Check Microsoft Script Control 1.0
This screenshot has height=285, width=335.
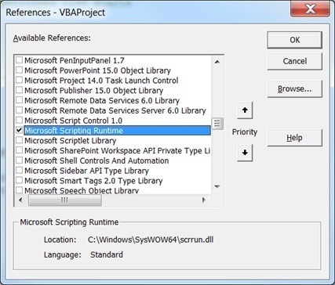[19, 121]
